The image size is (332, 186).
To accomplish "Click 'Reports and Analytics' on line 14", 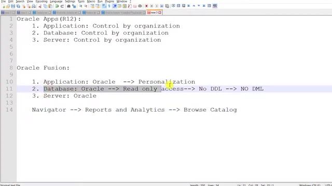I will (125, 110).
